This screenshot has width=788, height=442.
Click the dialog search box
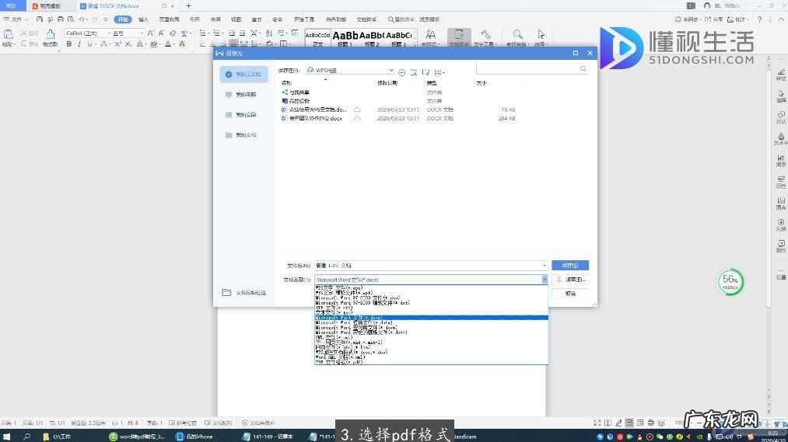(x=532, y=68)
